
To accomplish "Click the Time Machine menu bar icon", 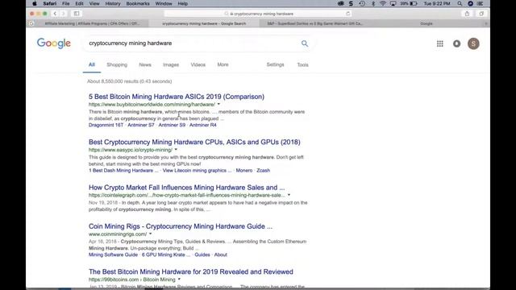I will [362, 3].
